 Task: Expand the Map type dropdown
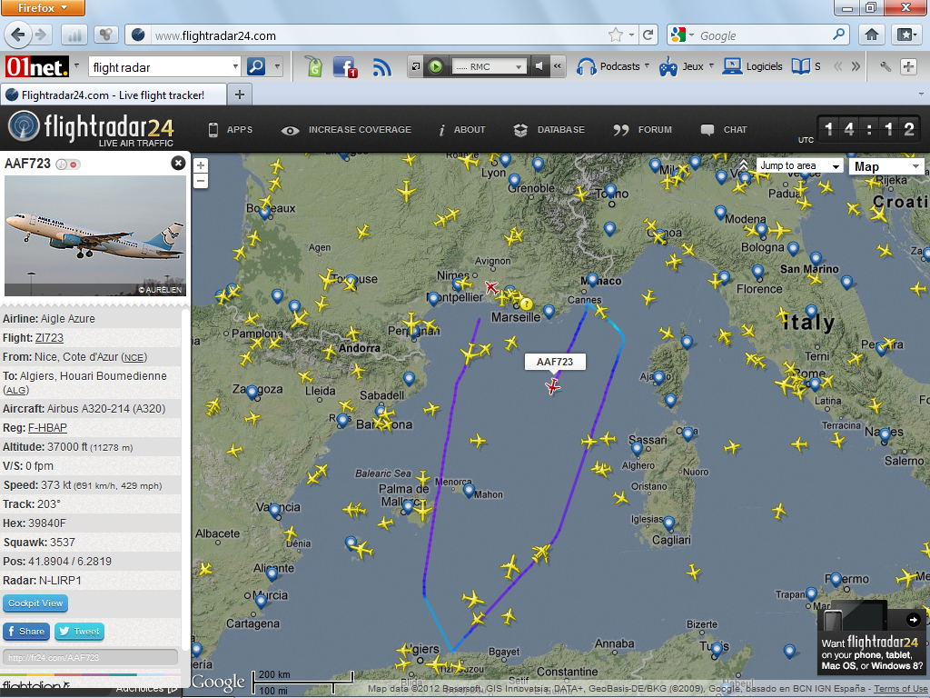click(886, 166)
